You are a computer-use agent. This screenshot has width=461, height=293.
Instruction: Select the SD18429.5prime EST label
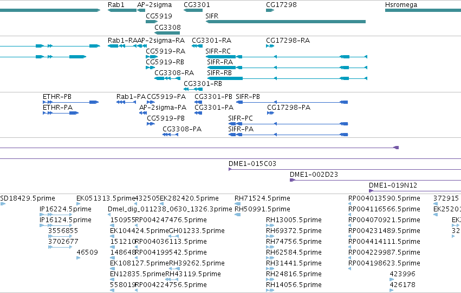pos(28,198)
